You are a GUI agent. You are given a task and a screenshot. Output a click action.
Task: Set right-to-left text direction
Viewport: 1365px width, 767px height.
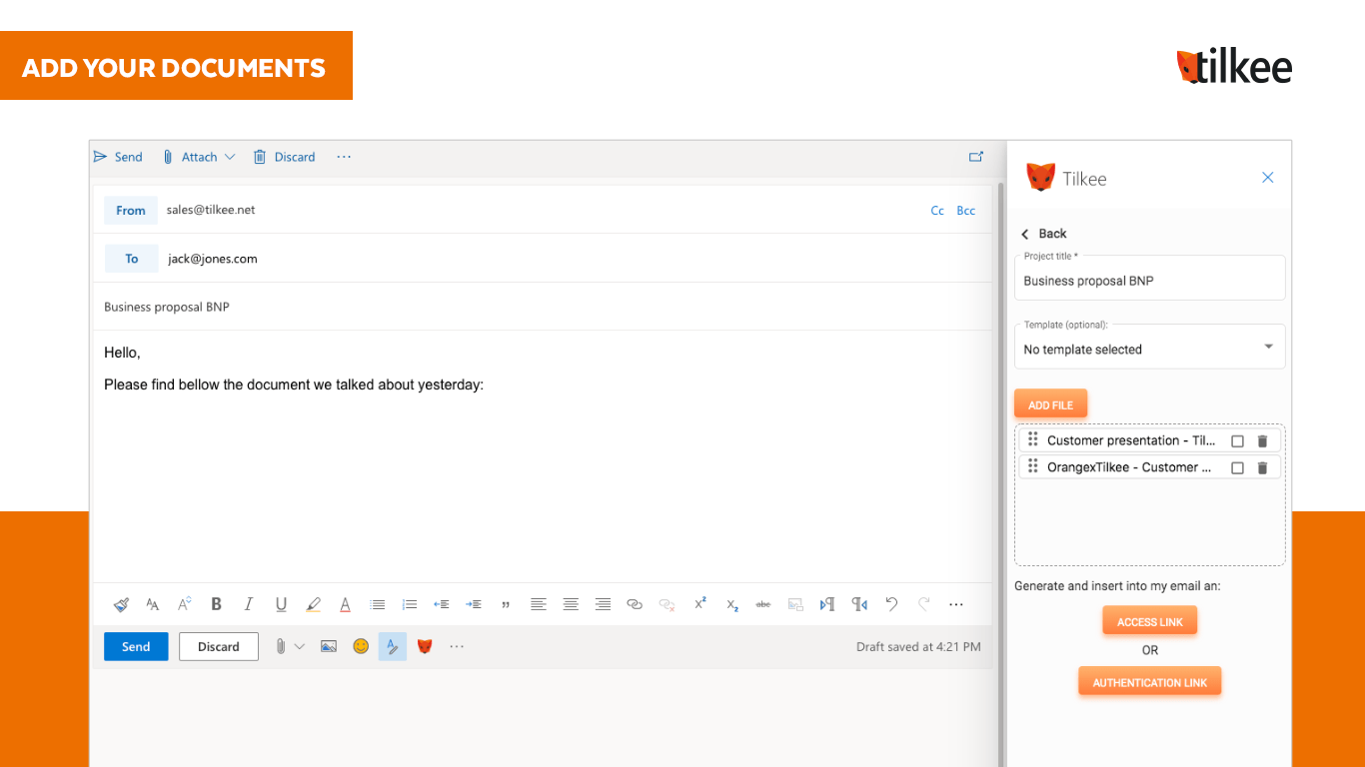pyautogui.click(x=859, y=604)
